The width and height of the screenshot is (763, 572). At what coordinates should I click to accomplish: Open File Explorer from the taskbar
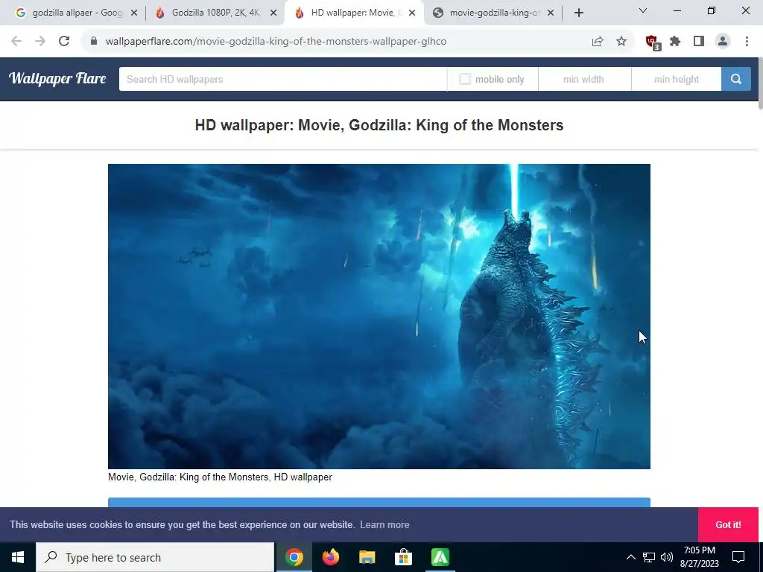(x=367, y=557)
